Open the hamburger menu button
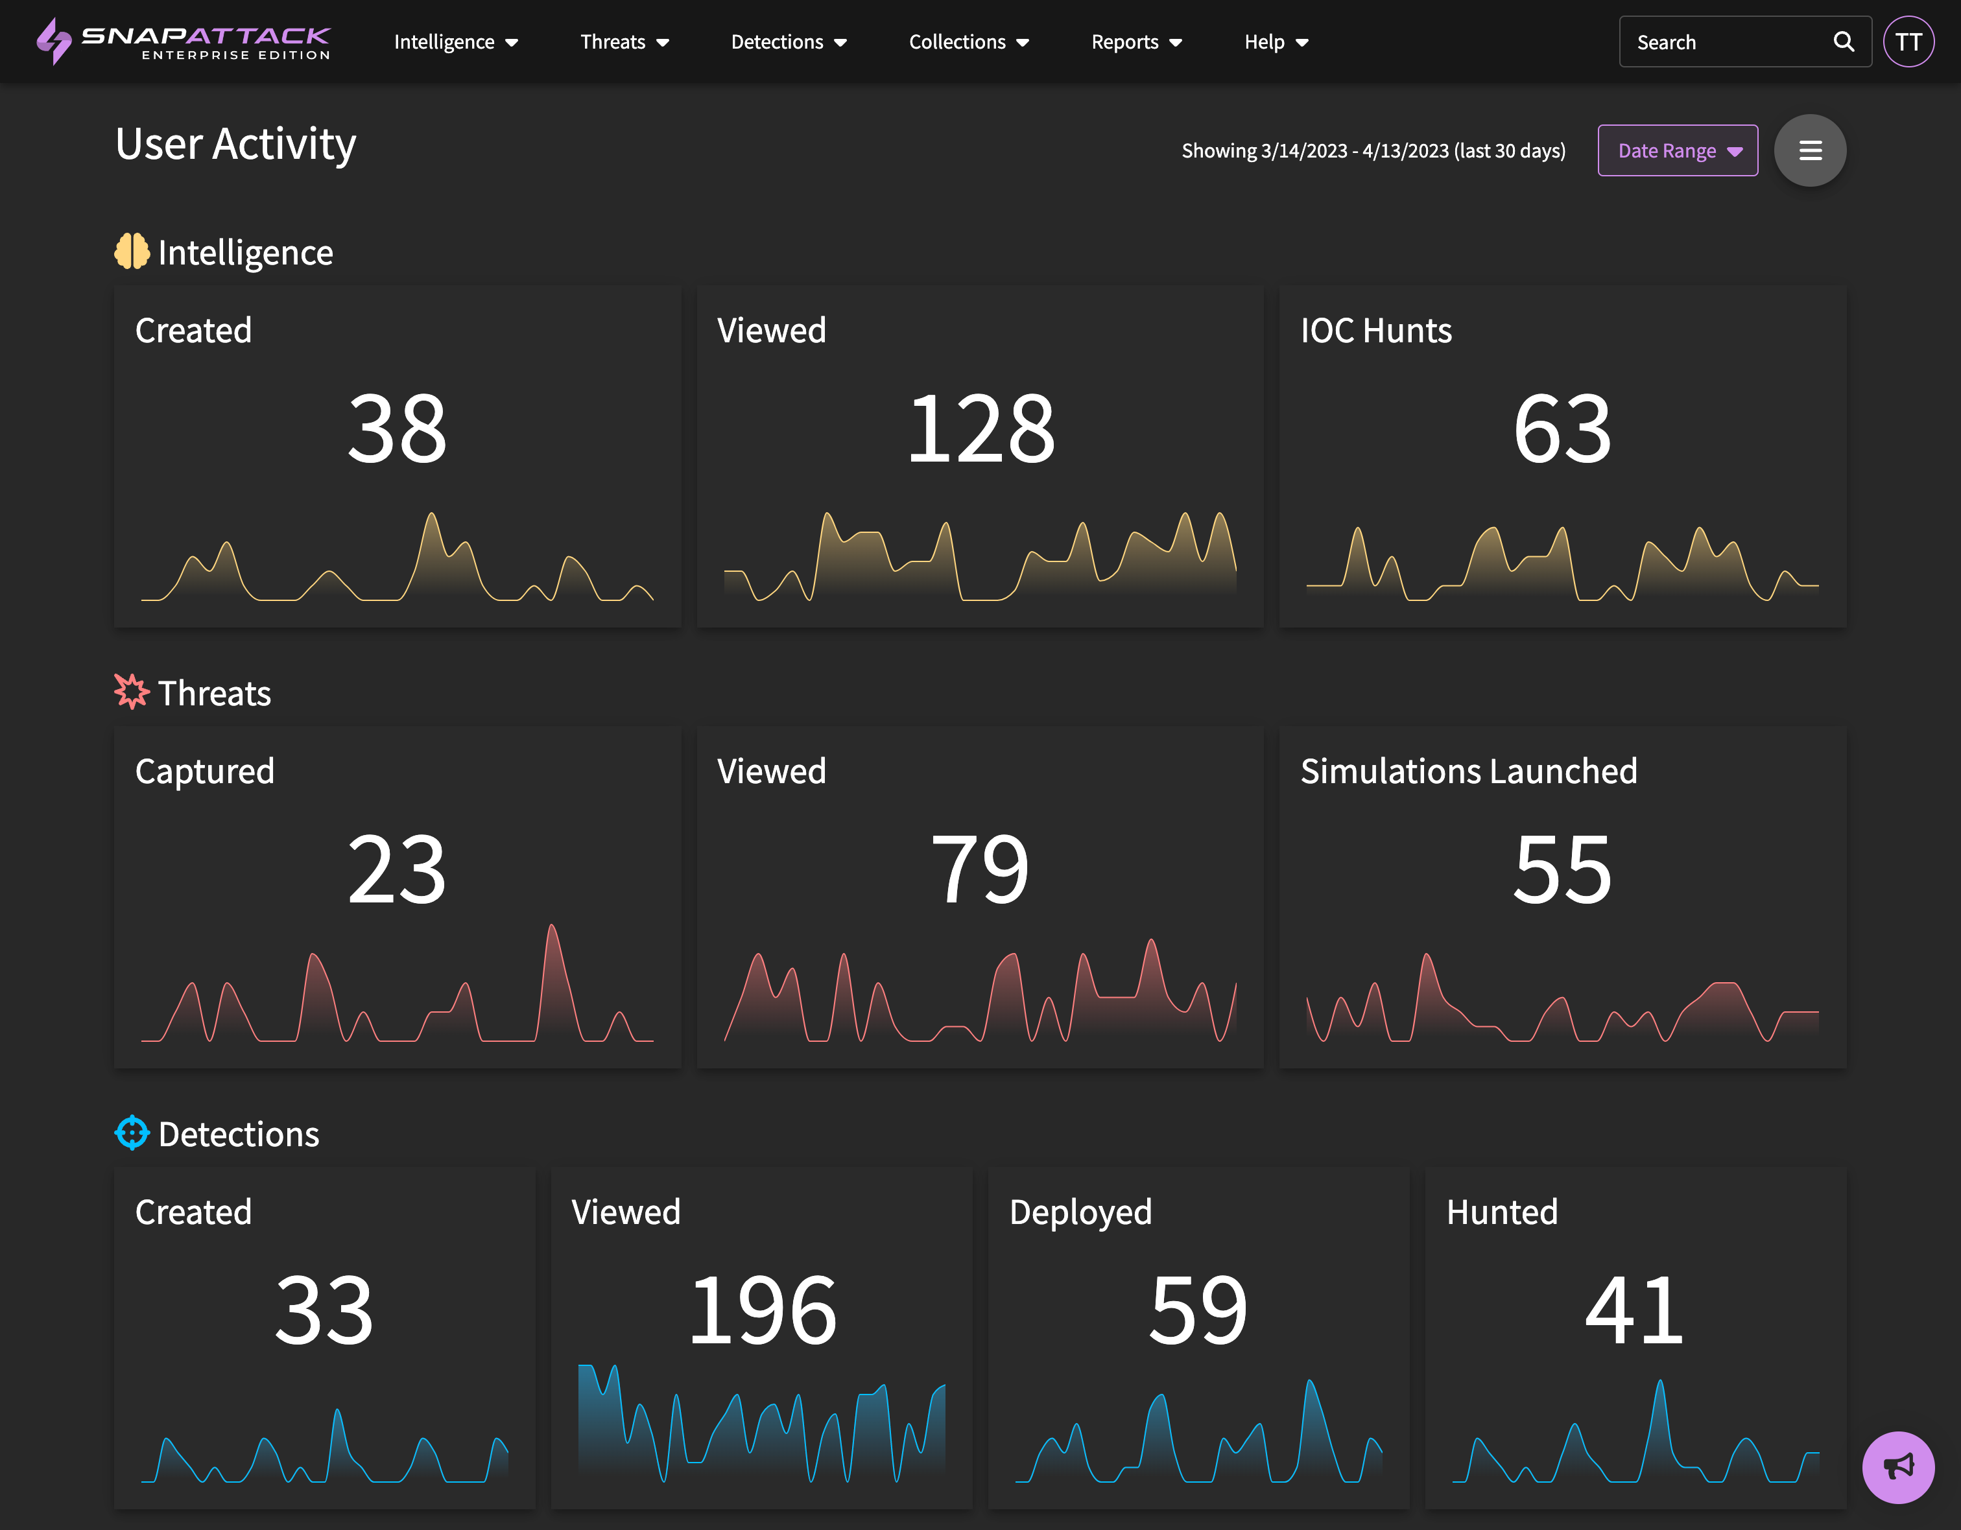 [x=1810, y=150]
